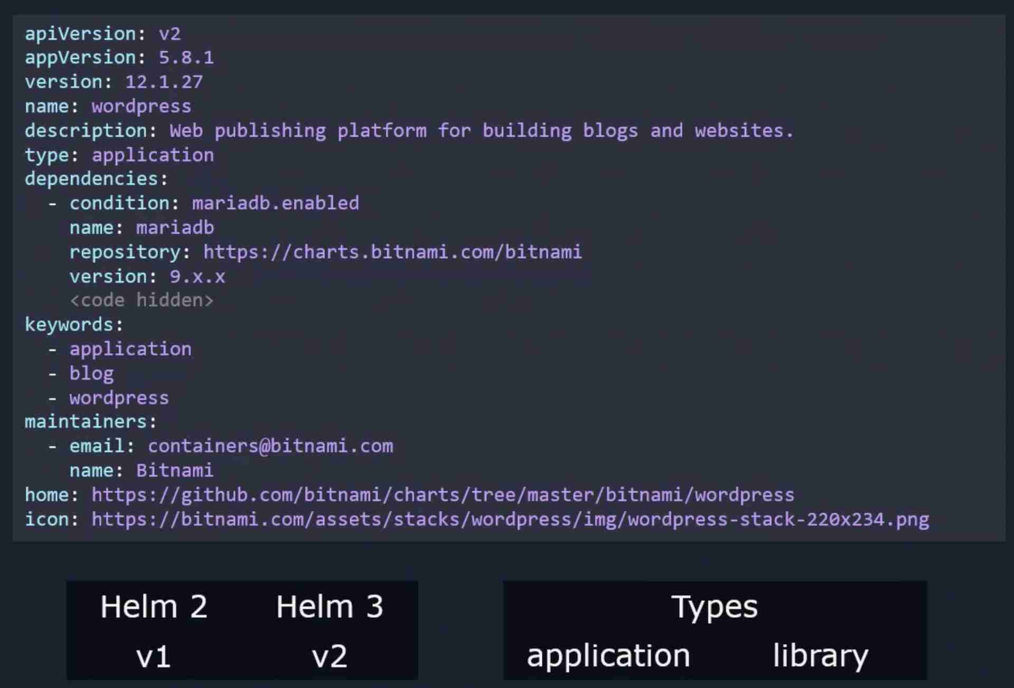The width and height of the screenshot is (1014, 688).
Task: Open the icon PNG URL
Action: click(x=510, y=520)
